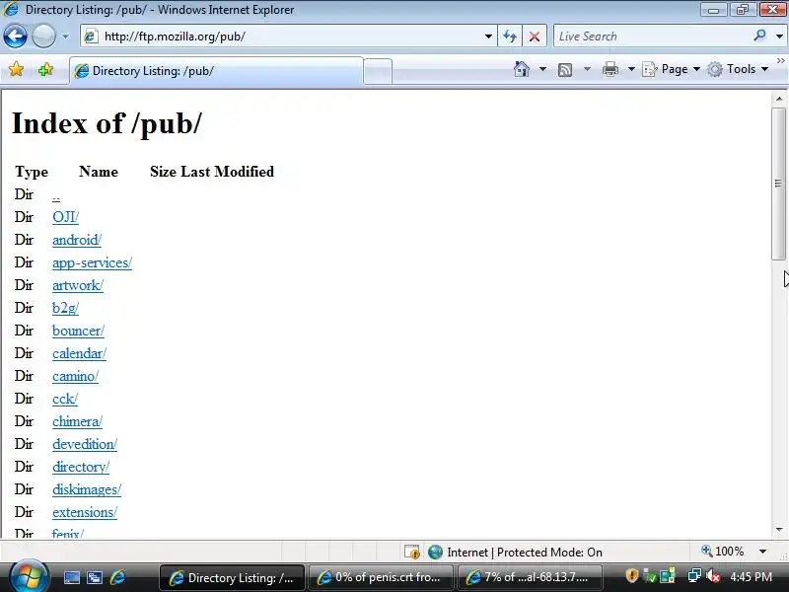Show more toolbar commands chevron
This screenshot has width=789, height=592.
(780, 61)
